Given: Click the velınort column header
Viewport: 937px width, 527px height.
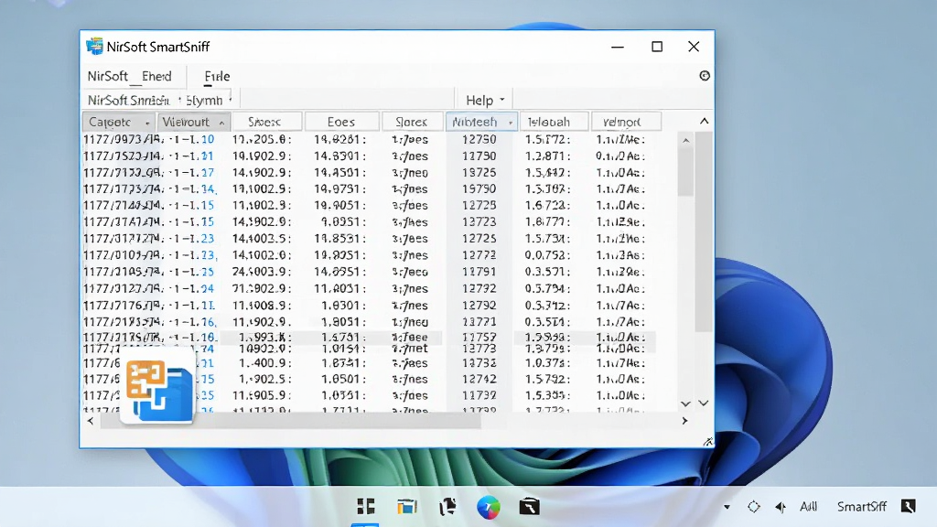Looking at the screenshot, I should pos(626,122).
